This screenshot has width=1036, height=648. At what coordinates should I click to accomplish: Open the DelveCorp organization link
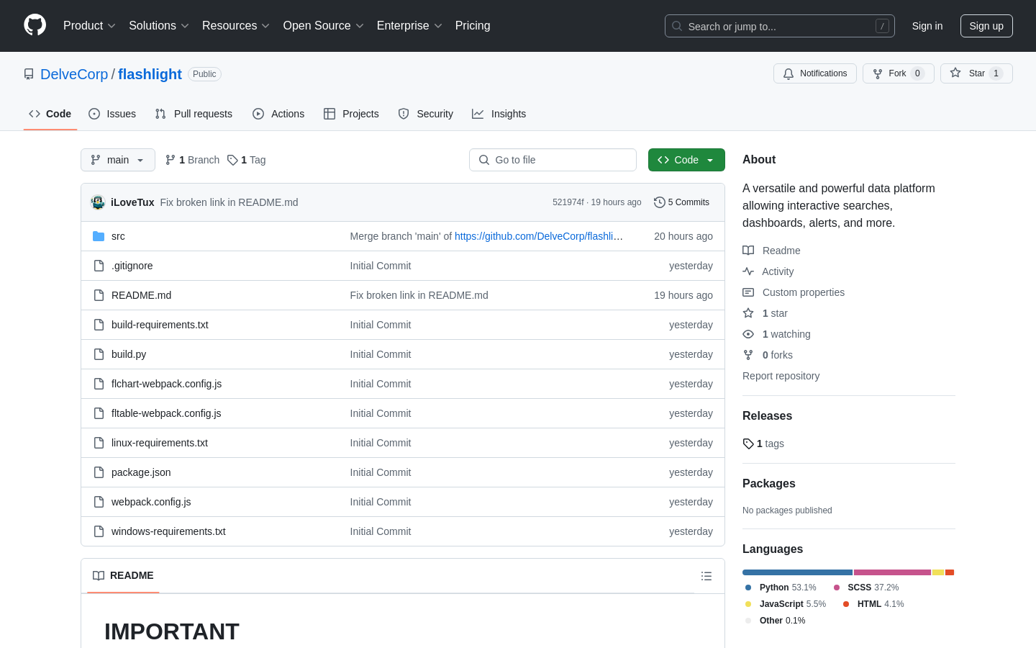pos(74,74)
